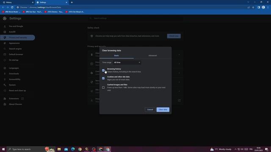Click the Search settings field
This screenshot has height=152, width=271.
tap(135, 18)
